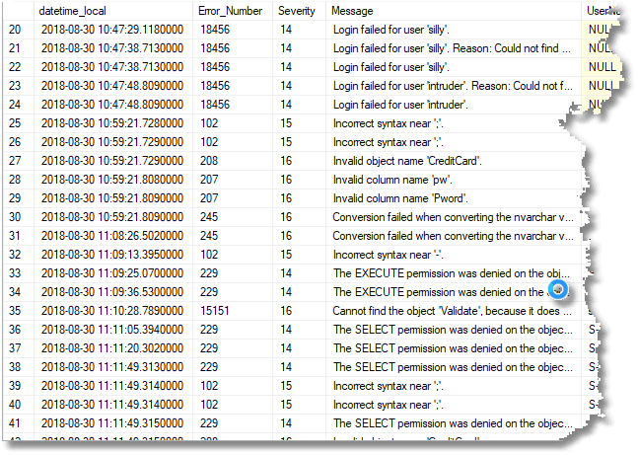Viewport: 638px width, 455px height.
Task: Select row number 35 header
Action: tap(19, 310)
